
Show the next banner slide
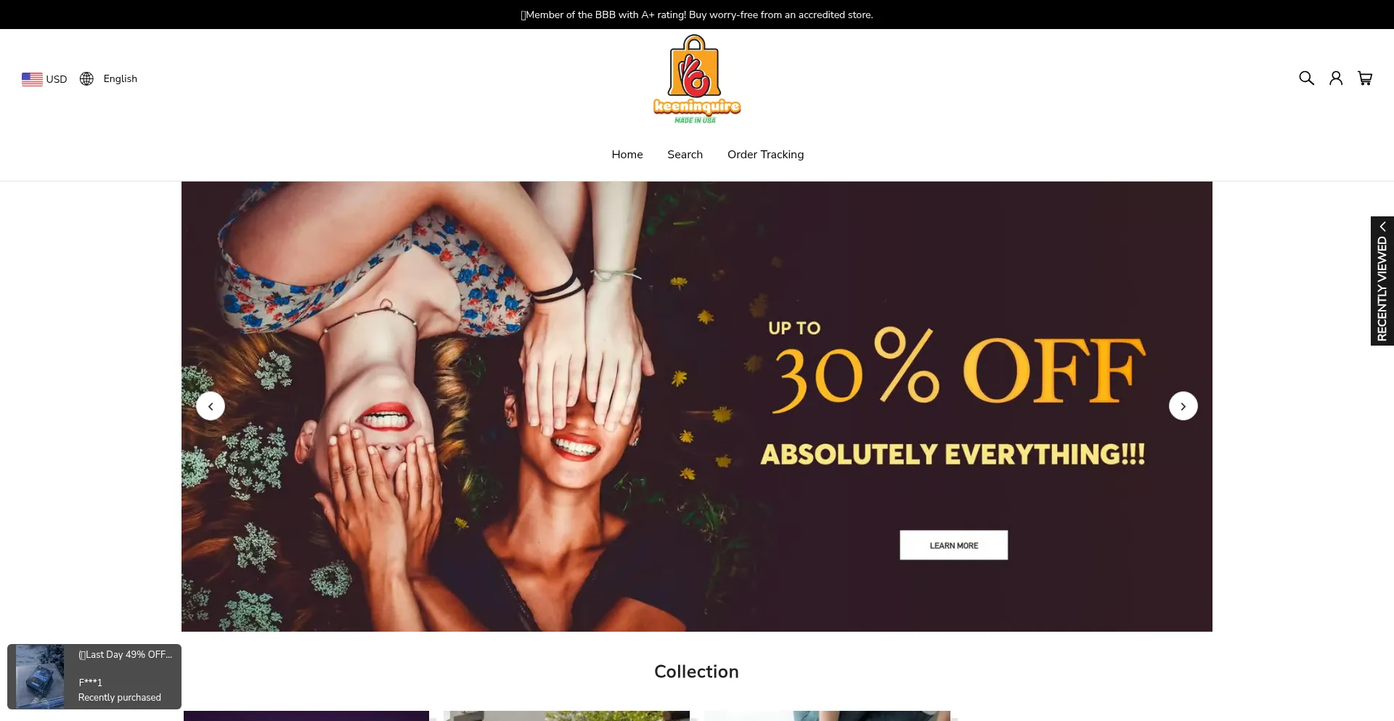click(x=1183, y=406)
